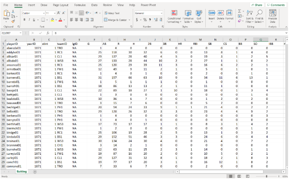Switch to the Page Layout tab

pyautogui.click(x=60, y=5)
